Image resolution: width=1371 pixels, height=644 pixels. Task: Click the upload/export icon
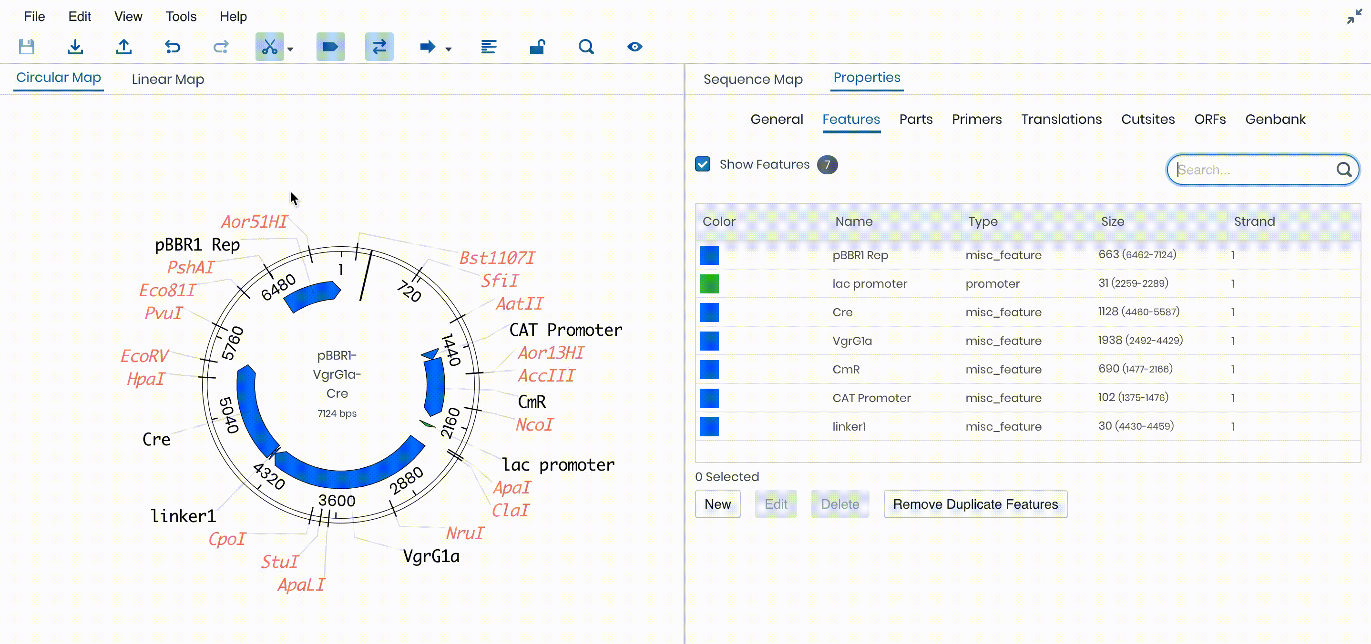point(124,47)
